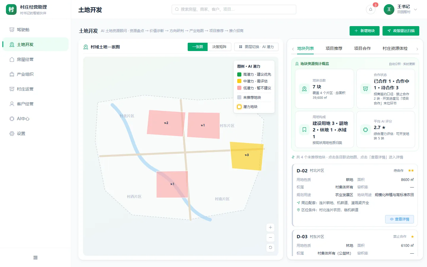
Task: Click the search input field
Action: [x=234, y=9]
